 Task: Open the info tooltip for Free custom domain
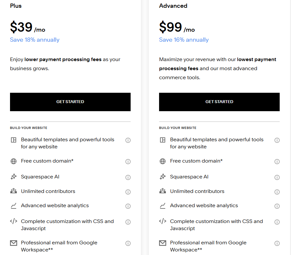128,161
